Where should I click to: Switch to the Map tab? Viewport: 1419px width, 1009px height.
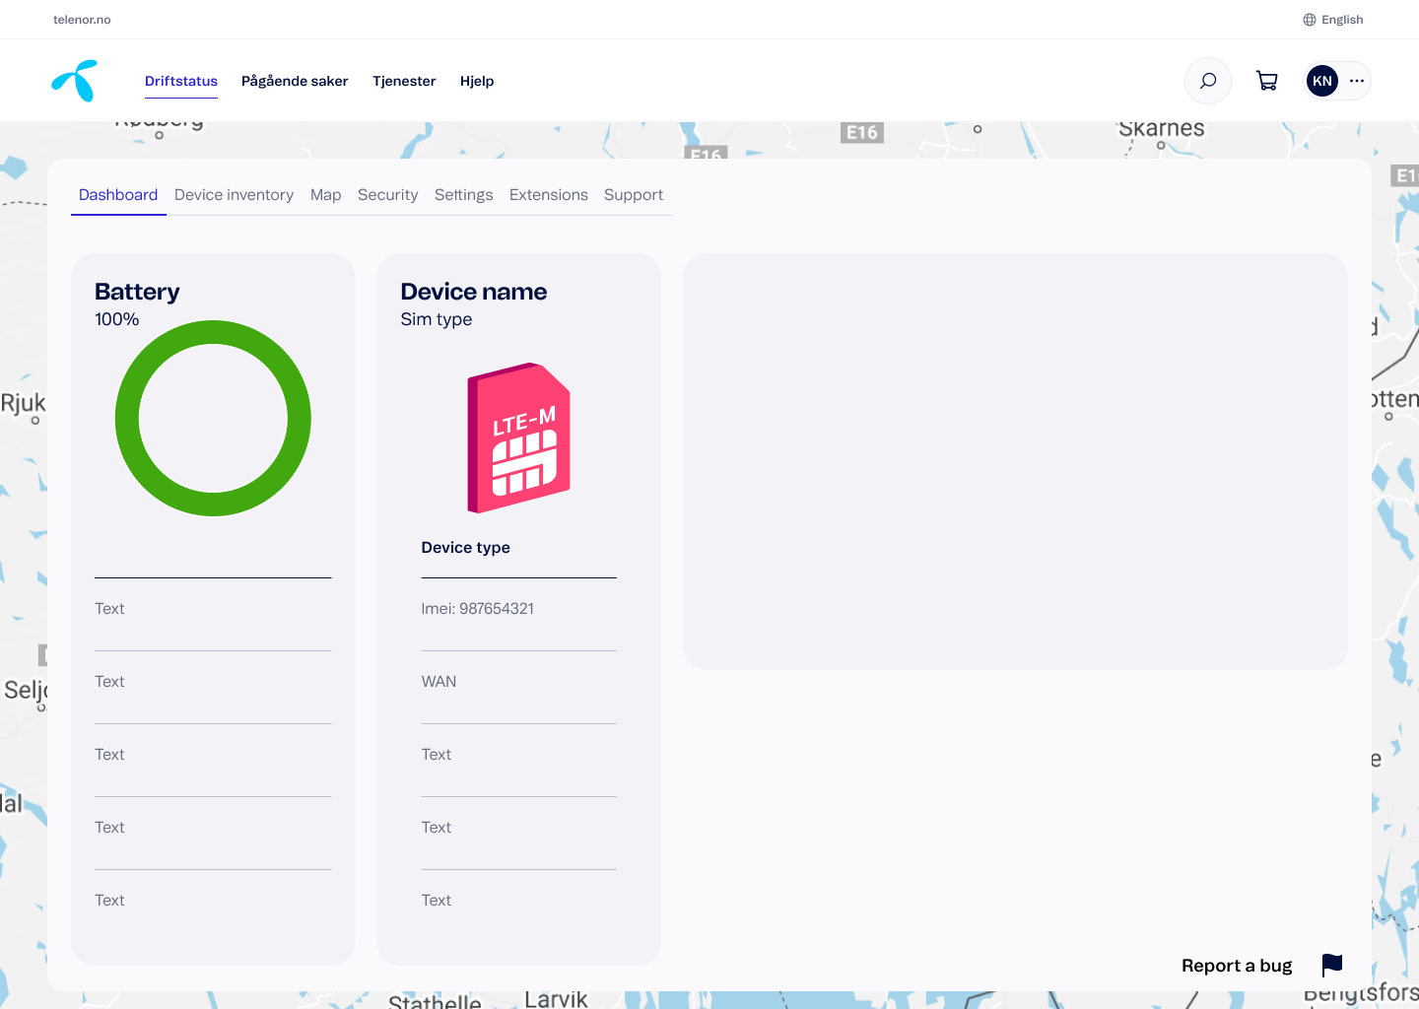click(325, 195)
